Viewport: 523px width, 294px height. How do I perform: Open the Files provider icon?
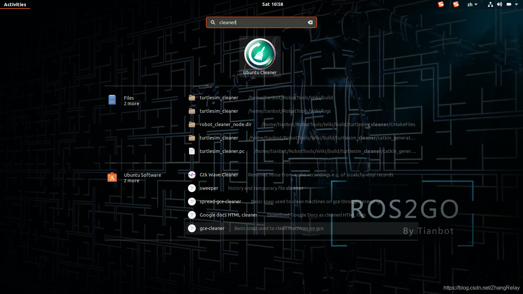click(x=112, y=100)
